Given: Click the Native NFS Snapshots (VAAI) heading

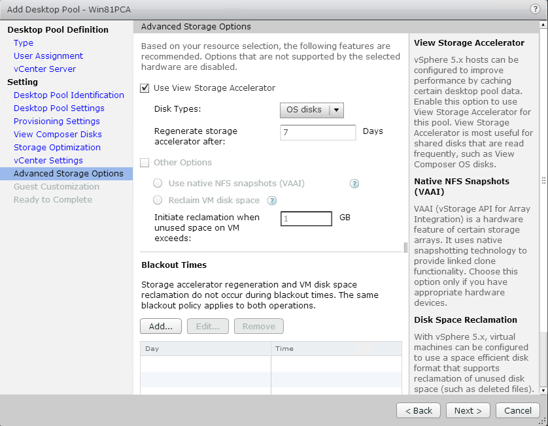Looking at the screenshot, I should click(x=462, y=186).
